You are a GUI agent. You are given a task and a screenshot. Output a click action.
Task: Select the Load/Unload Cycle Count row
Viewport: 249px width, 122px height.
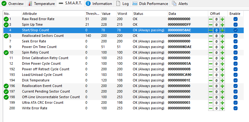[123, 75]
